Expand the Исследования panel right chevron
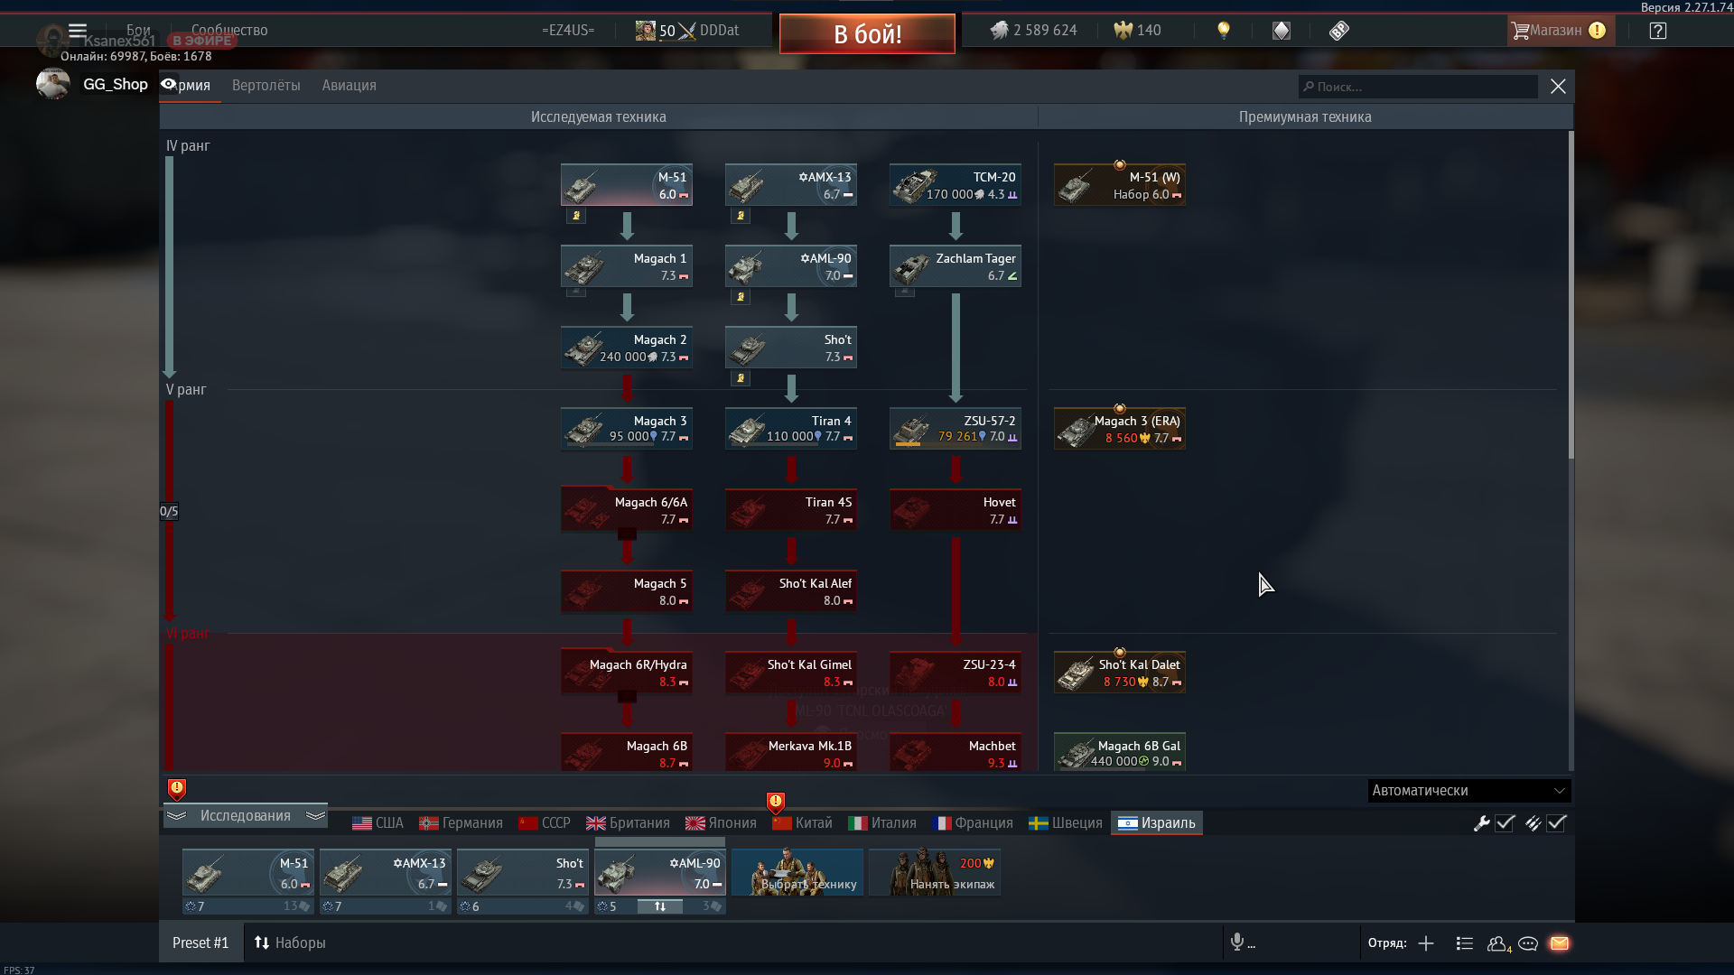 [315, 815]
